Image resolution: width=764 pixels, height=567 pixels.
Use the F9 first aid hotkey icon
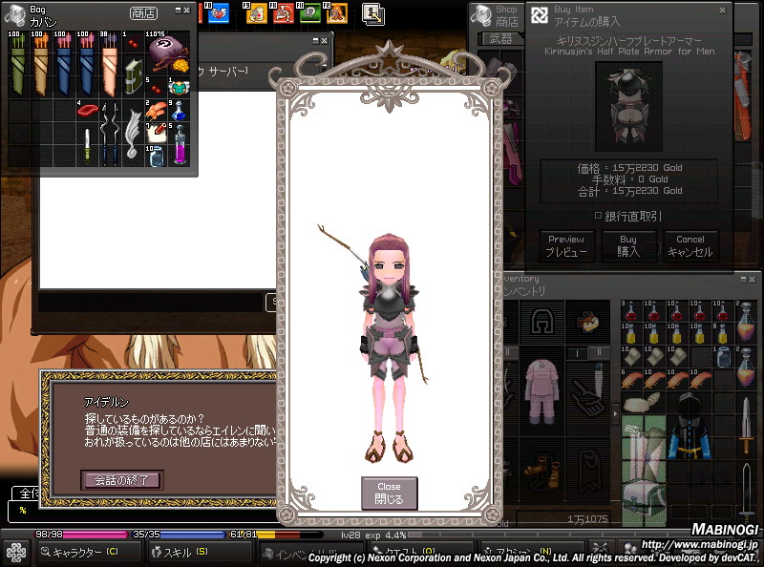click(256, 13)
